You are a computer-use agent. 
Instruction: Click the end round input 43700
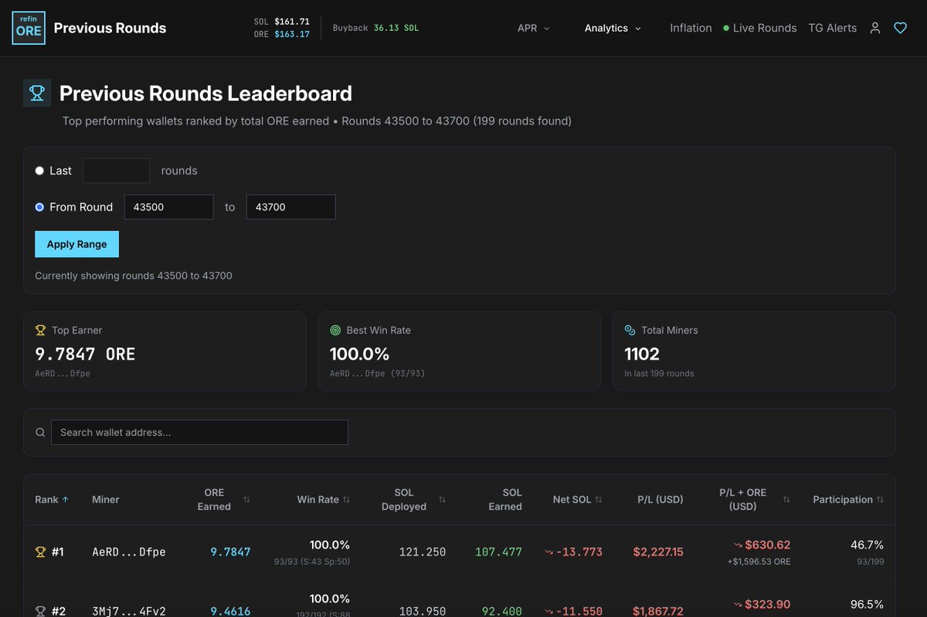tap(290, 207)
